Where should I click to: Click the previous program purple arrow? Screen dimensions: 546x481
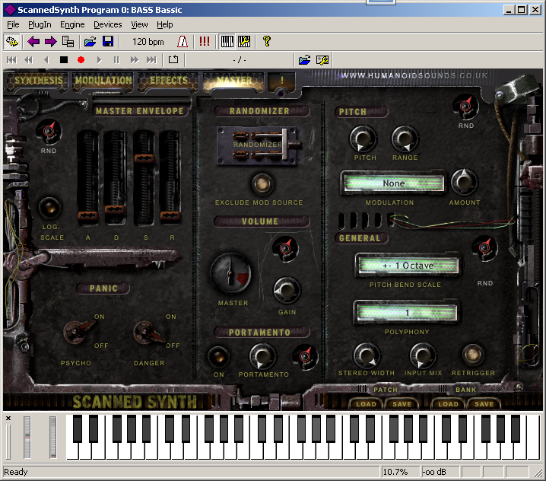coord(33,42)
